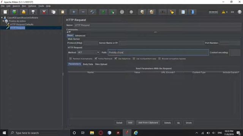243x136 pixels.
Task: Click the New test plan icon
Action: click(x=5, y=12)
